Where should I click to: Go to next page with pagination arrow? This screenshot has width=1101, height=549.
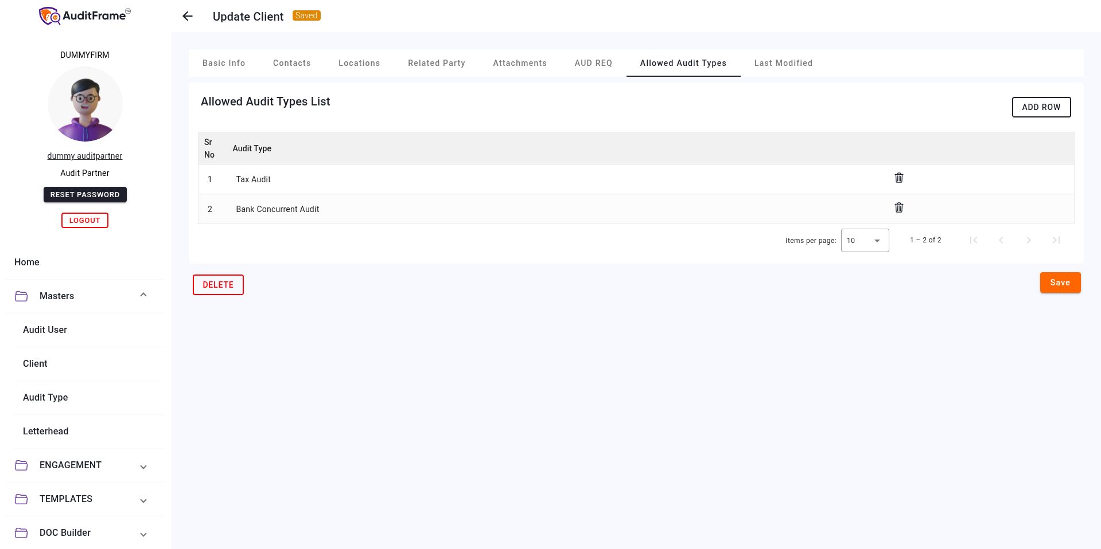(x=1029, y=240)
